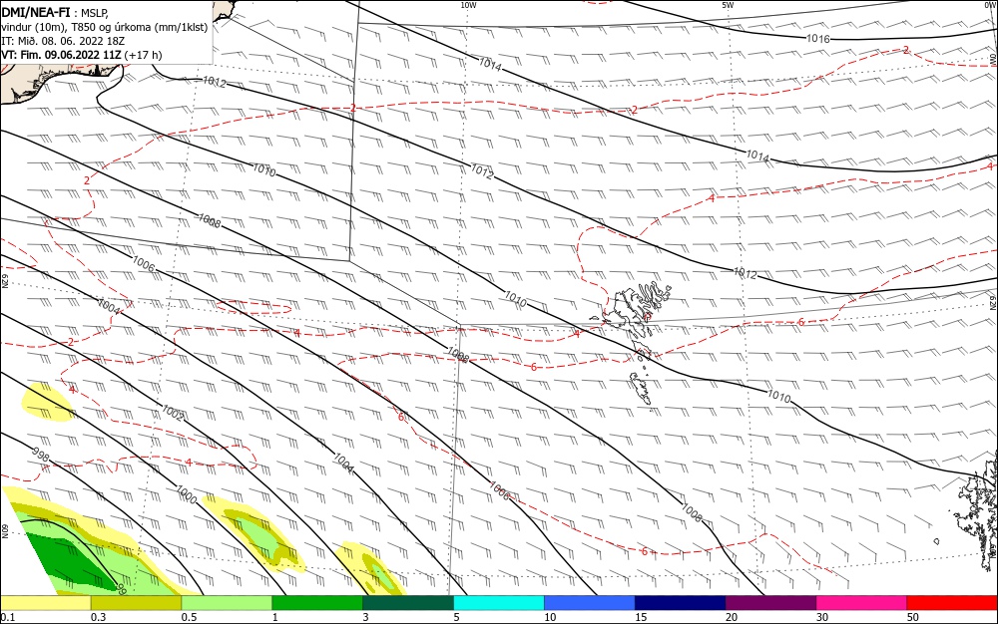The width and height of the screenshot is (998, 624).
Task: Click the '1002' isobar label
Action: point(173,413)
